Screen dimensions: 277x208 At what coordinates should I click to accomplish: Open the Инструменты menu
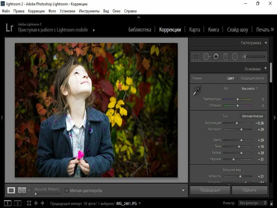point(89,11)
